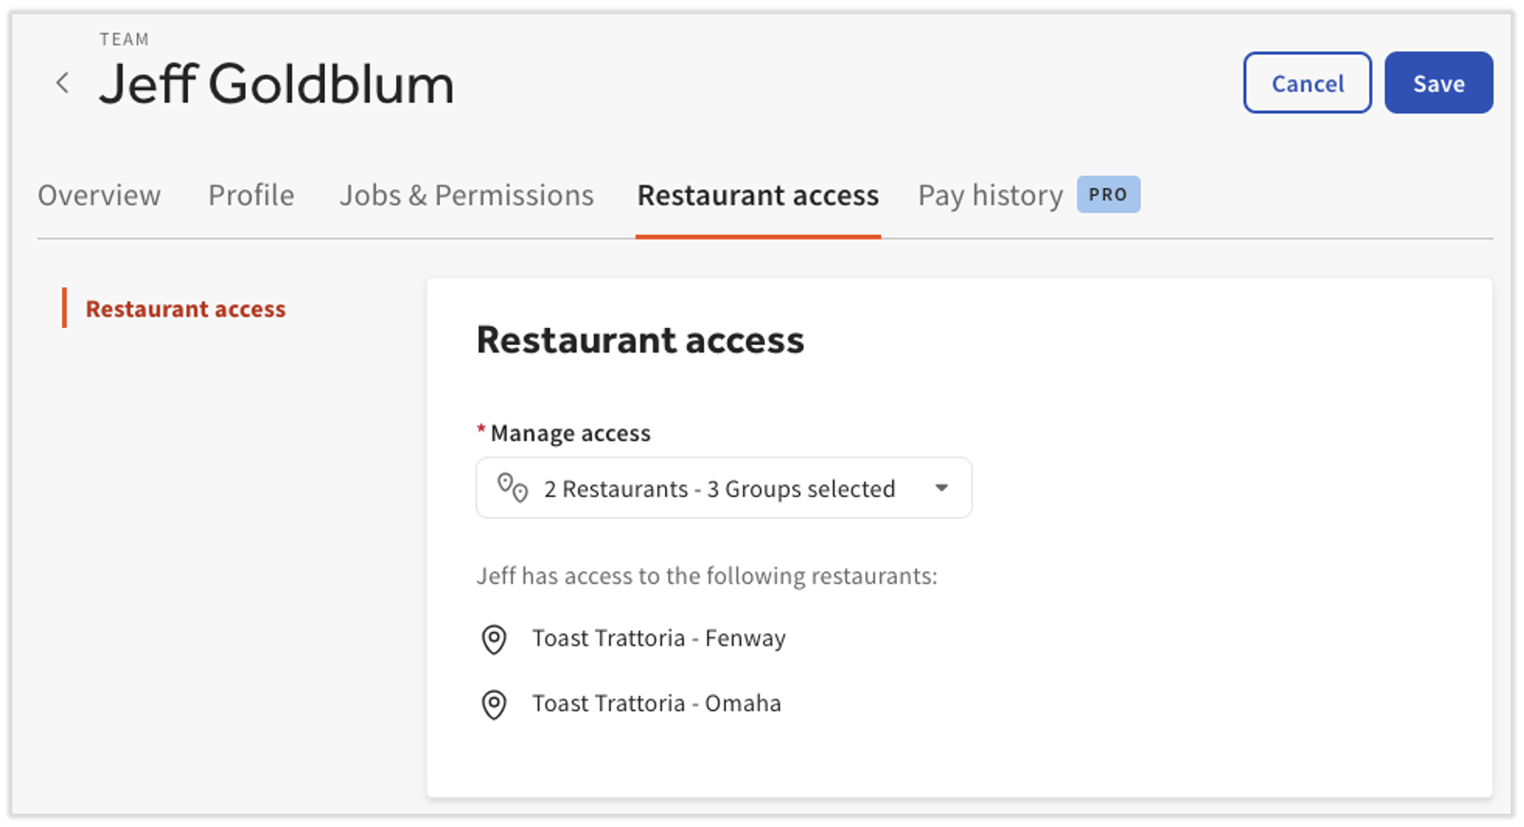Click the location pin beside Toast Trattoria - Fenway
The image size is (1524, 827).
pyautogui.click(x=495, y=641)
